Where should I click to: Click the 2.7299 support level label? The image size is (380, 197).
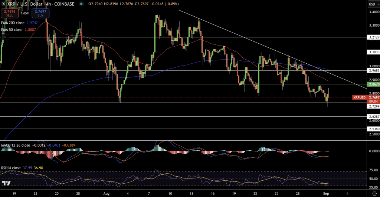(x=373, y=106)
